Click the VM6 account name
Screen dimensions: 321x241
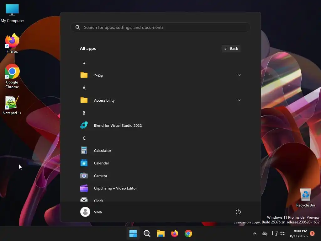[98, 212]
